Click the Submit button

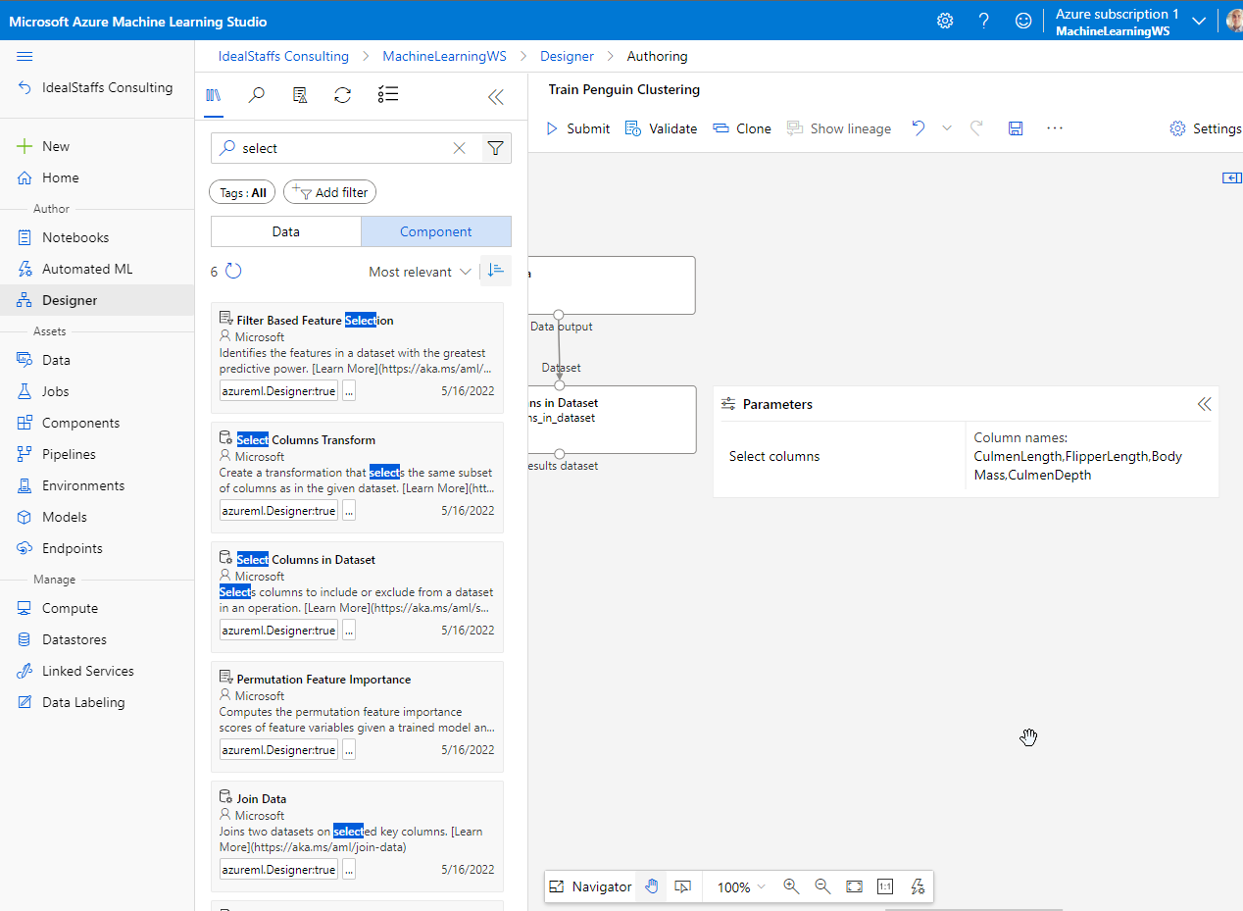coord(577,128)
